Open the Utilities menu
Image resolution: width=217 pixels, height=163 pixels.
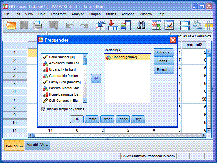click(x=111, y=14)
